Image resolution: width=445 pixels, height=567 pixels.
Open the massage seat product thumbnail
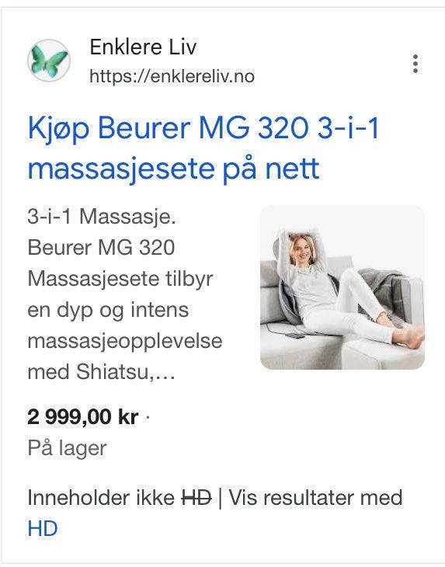point(342,287)
